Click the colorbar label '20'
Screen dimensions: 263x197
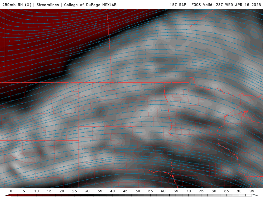(62, 191)
